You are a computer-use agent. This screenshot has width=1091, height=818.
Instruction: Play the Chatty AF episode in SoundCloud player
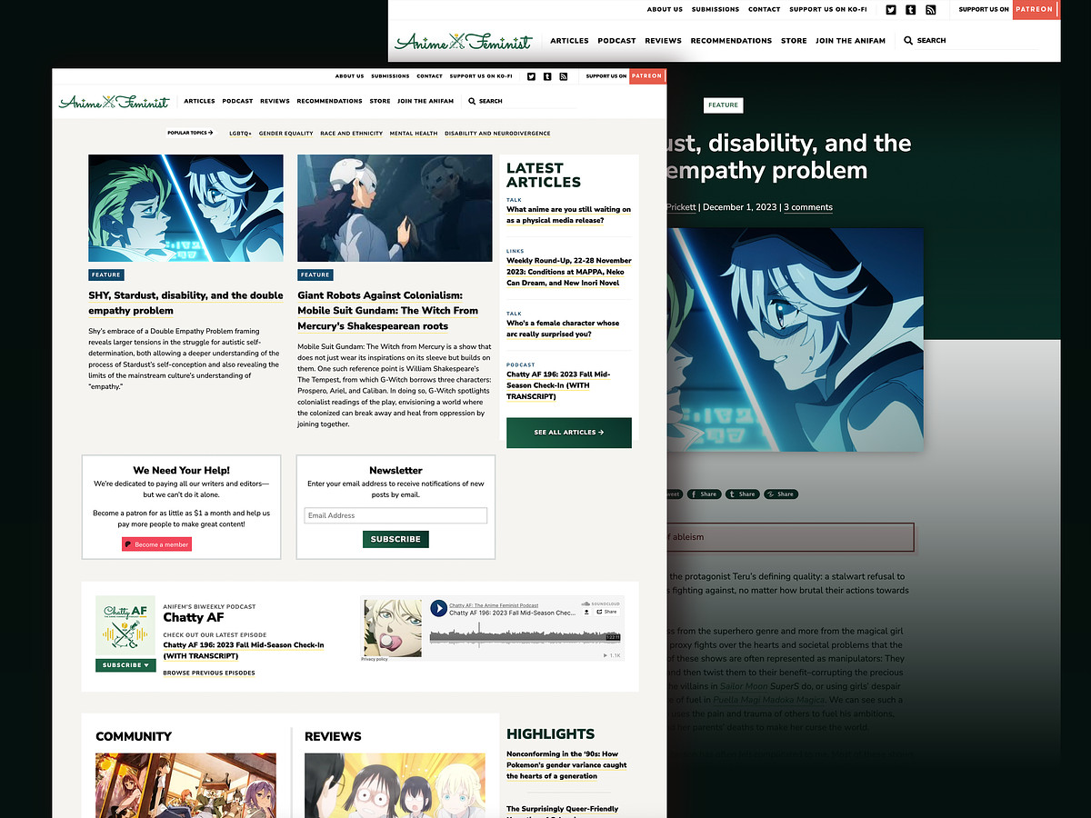(x=439, y=608)
